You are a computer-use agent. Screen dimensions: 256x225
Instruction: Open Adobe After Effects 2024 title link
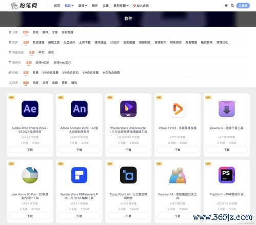point(30,130)
